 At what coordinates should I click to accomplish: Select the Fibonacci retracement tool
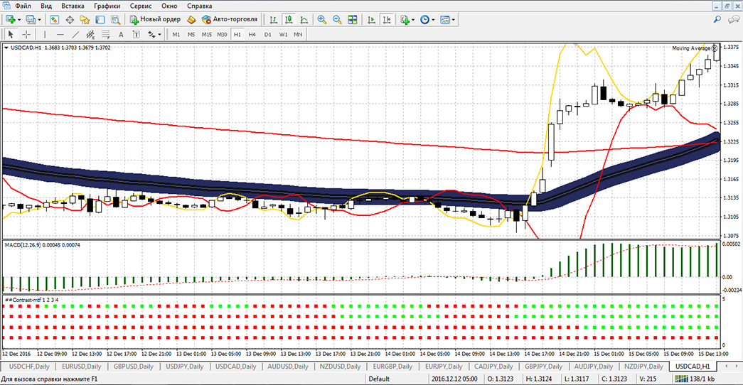(106, 34)
